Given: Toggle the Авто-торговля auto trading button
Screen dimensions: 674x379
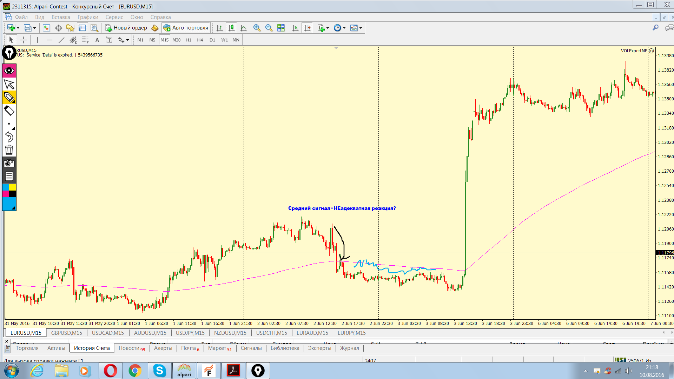Looking at the screenshot, I should coord(186,28).
